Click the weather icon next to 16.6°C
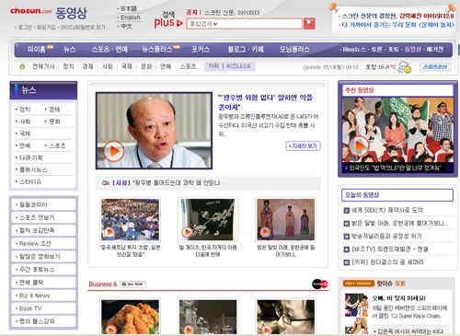Screen dimensions: 460x336 coord(405,67)
